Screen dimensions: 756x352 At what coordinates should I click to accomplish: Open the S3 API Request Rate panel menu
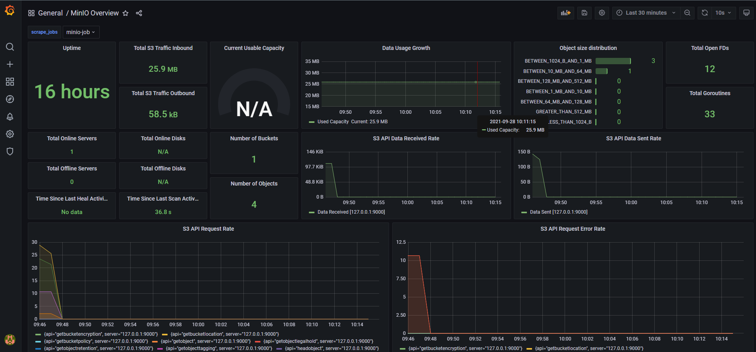tap(208, 229)
